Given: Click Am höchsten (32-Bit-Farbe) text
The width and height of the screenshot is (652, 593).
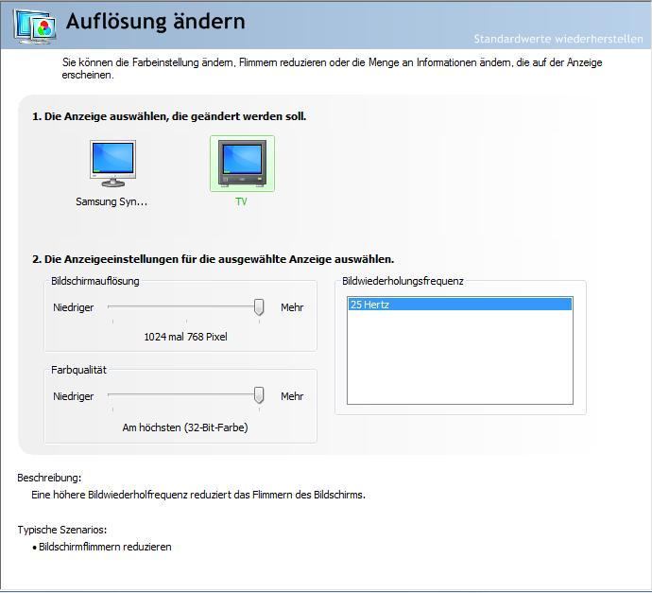Looking at the screenshot, I should click(x=185, y=427).
